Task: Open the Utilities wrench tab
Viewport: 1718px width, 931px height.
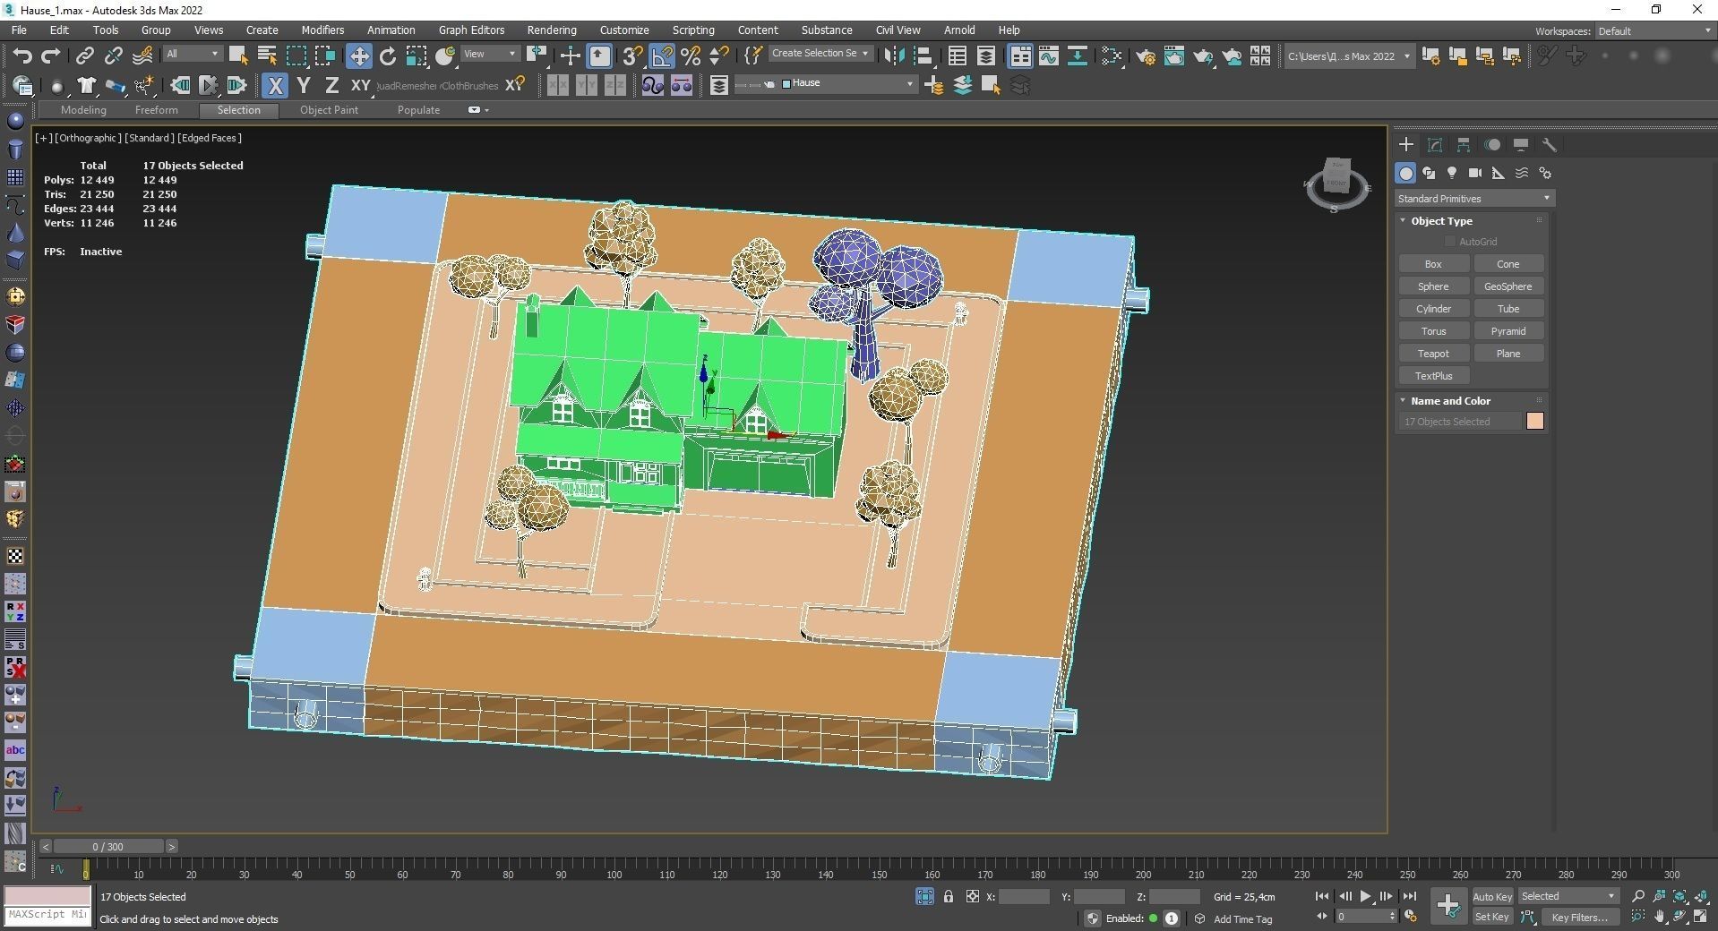Action: 1550,144
